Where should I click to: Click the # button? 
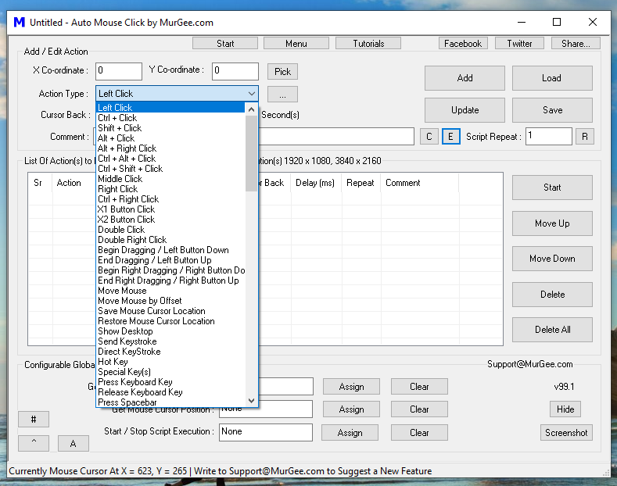[x=34, y=420]
